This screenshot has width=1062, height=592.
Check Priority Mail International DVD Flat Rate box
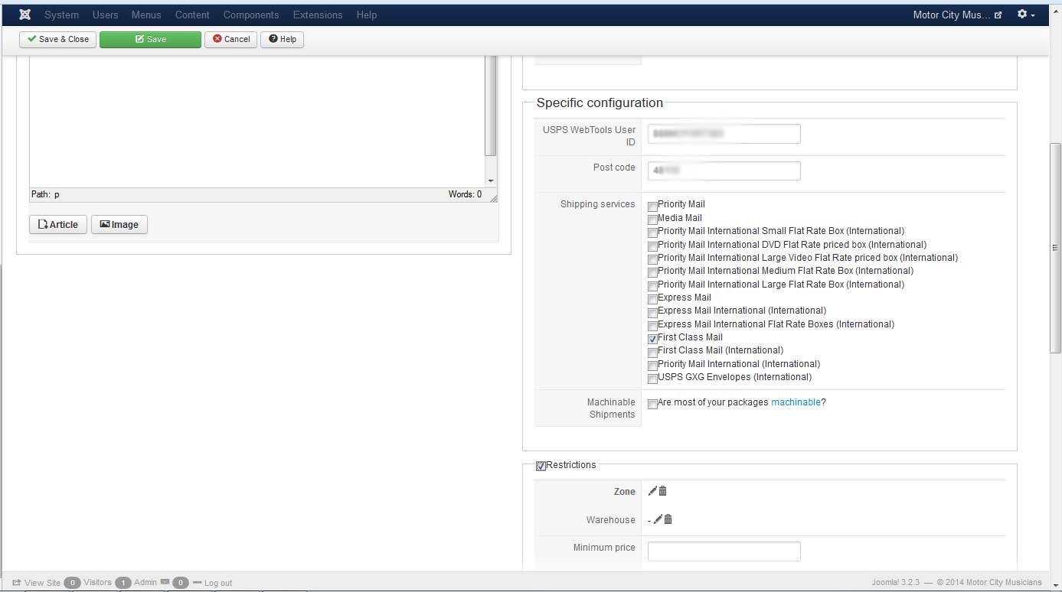pos(652,246)
